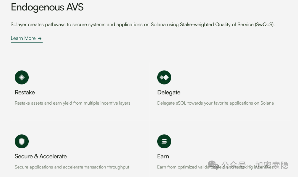Click the "Restake assets and earn yield" description

[x=72, y=103]
